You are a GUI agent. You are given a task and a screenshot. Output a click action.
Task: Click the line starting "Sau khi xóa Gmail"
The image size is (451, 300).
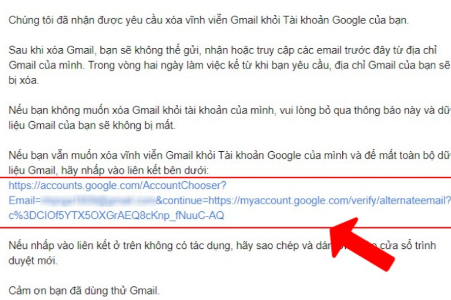[x=222, y=50]
